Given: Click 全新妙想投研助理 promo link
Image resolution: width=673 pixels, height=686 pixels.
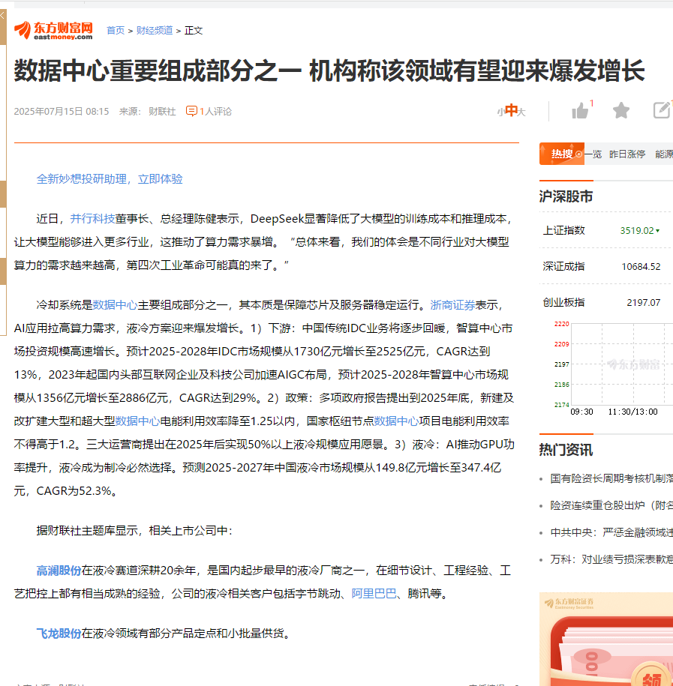Looking at the screenshot, I should 110,179.
